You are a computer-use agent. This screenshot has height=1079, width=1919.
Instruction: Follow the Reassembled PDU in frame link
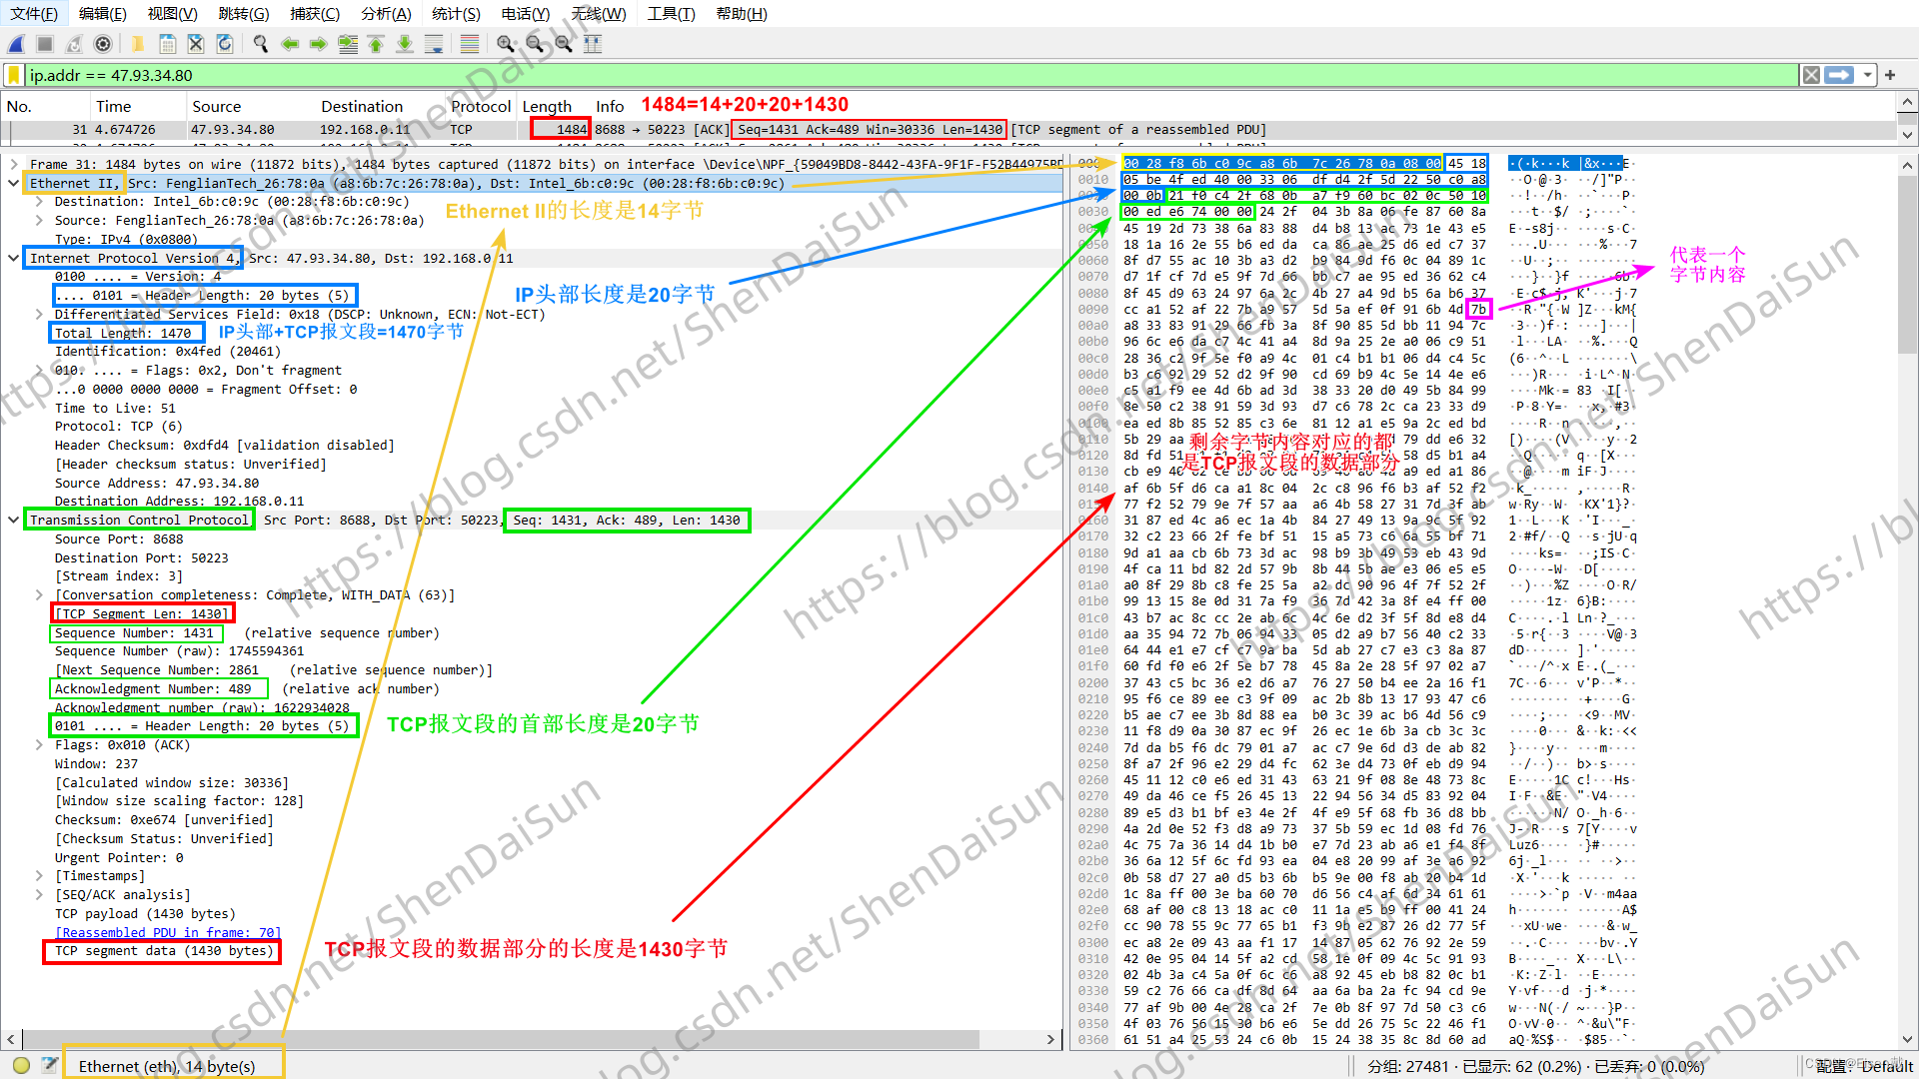[168, 932]
